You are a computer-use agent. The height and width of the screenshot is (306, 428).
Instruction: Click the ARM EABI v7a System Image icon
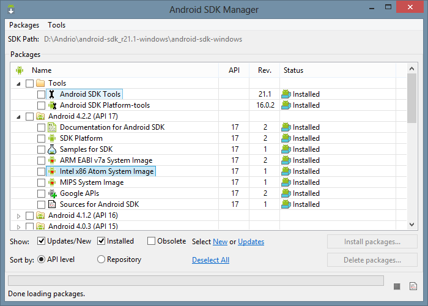(x=52, y=160)
